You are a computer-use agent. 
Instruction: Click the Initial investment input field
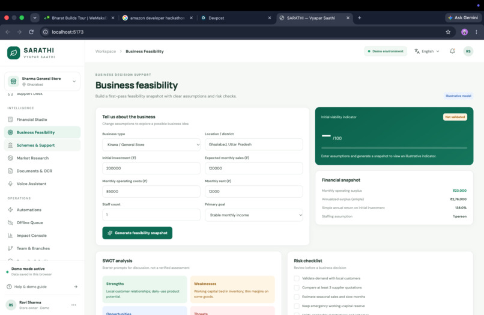click(x=151, y=168)
